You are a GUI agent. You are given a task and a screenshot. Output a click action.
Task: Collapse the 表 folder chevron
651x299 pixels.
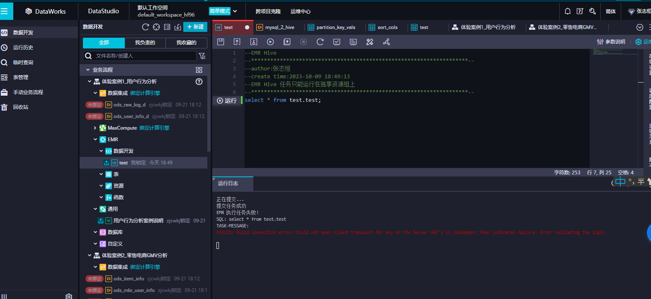point(101,174)
